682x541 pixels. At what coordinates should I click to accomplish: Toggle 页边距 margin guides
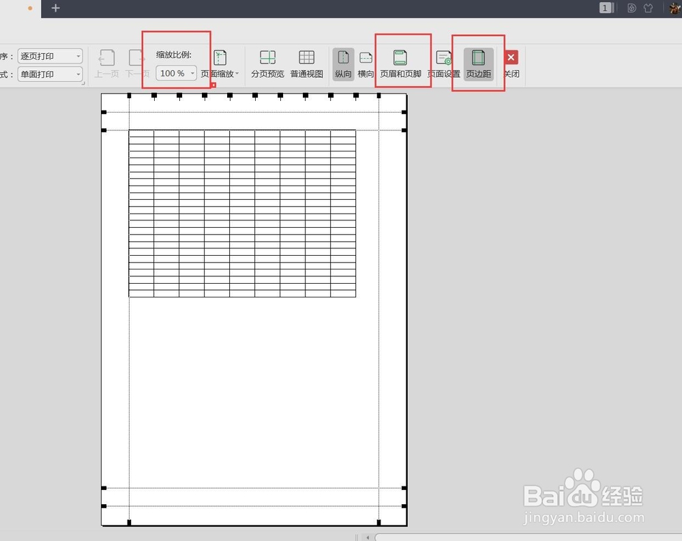479,64
